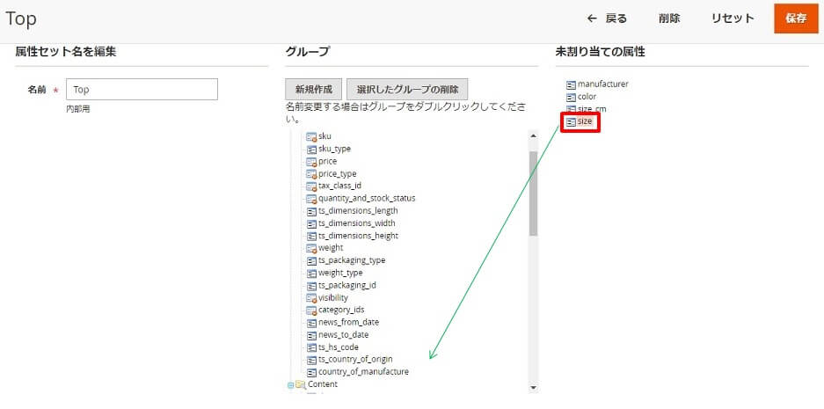This screenshot has height=409, width=824.
Task: Select the size_cm unassigned attribute label
Action: (x=592, y=109)
